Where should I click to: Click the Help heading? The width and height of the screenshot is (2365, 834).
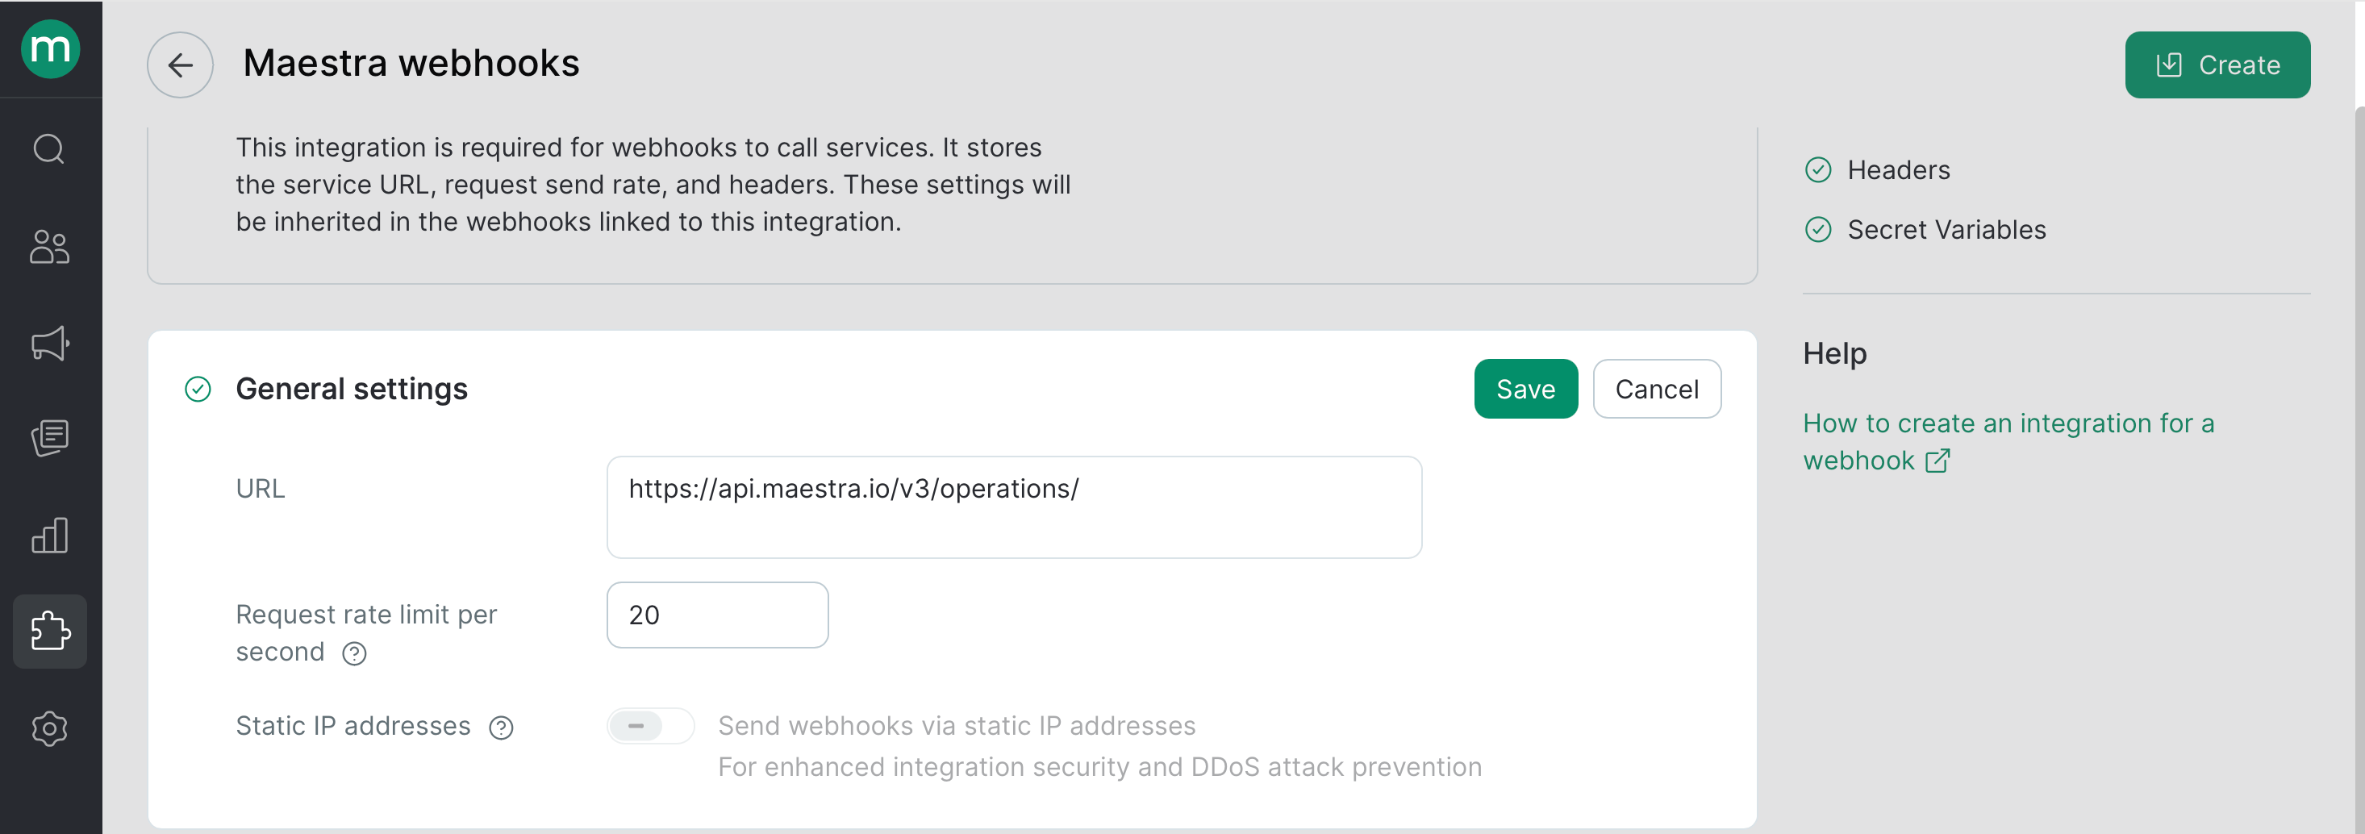coord(1834,353)
